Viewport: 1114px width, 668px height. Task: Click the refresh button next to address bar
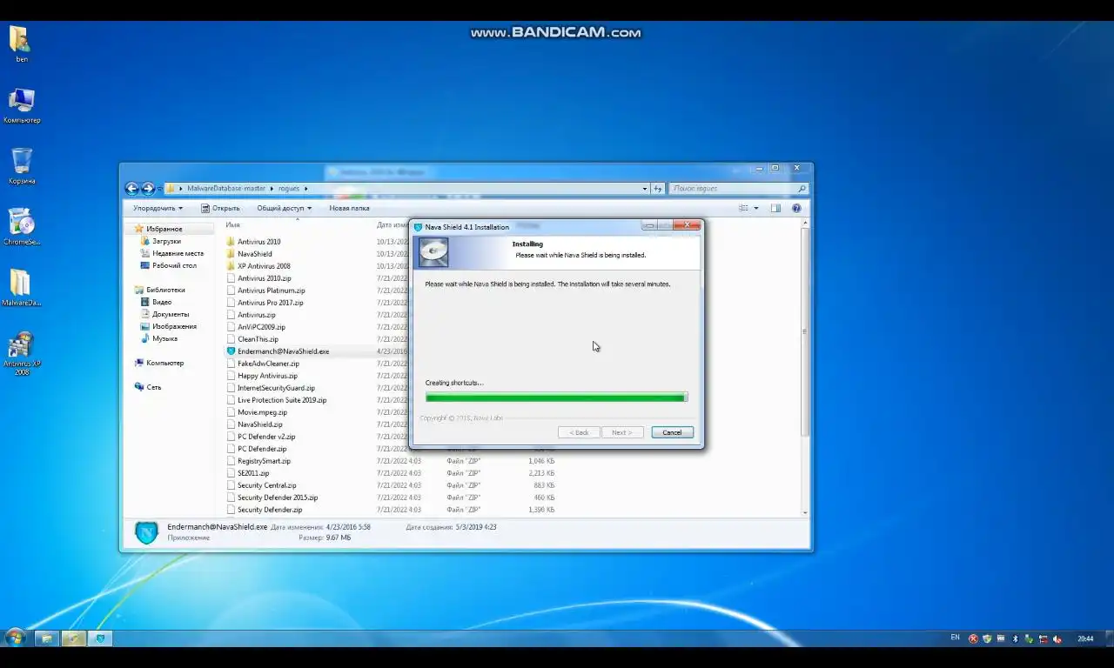(658, 188)
